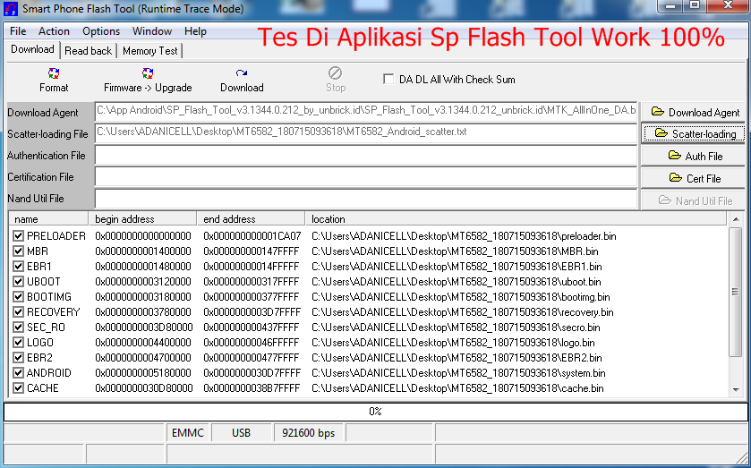Click the USB status bar entry
The width and height of the screenshot is (751, 468).
241,433
